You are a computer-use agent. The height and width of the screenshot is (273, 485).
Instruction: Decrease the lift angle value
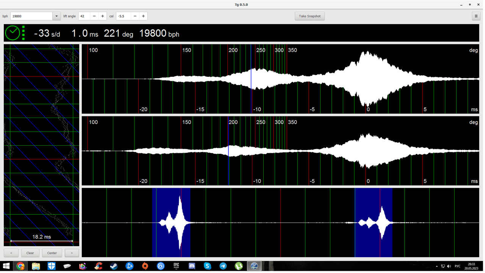[94, 16]
